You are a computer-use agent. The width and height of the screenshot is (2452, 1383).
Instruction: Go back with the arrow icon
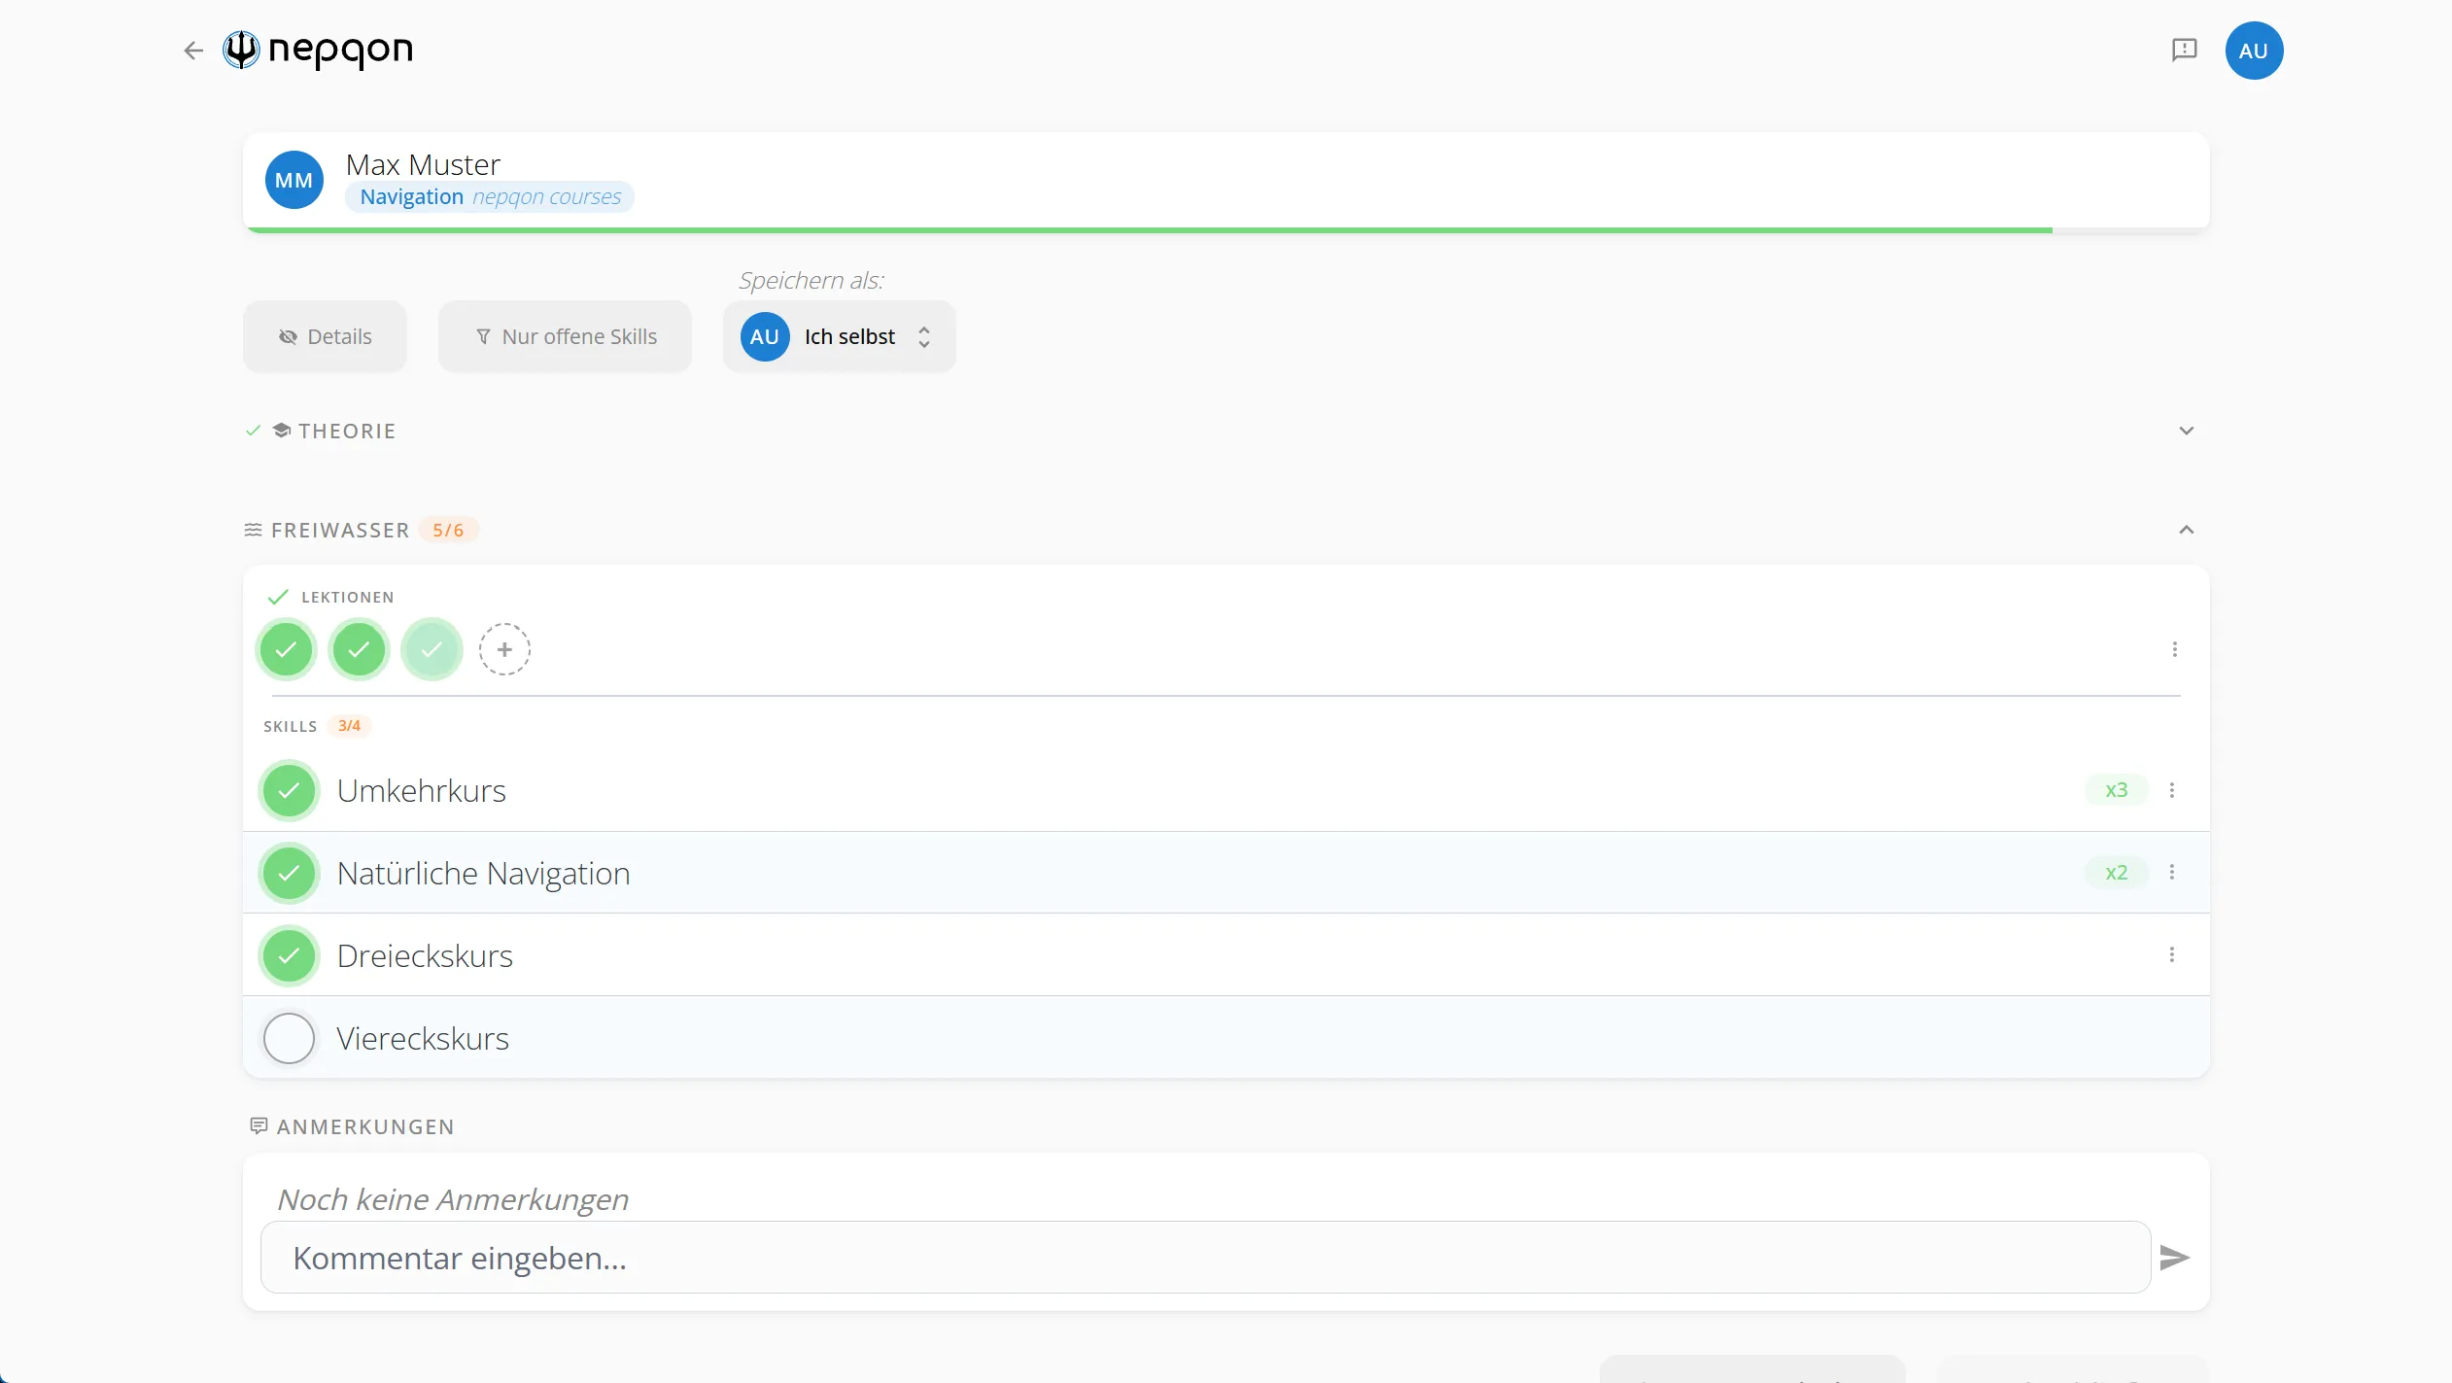coord(193,51)
